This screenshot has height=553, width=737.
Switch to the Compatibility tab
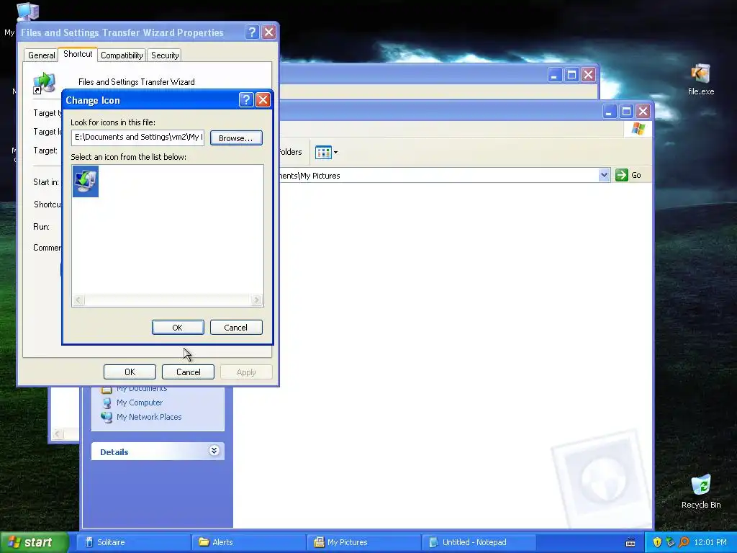122,55
